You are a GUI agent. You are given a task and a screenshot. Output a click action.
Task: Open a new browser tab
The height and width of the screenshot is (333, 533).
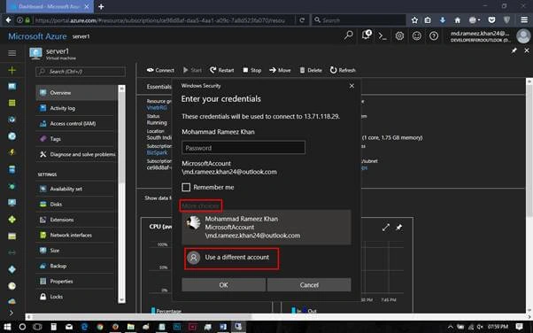(x=101, y=6)
